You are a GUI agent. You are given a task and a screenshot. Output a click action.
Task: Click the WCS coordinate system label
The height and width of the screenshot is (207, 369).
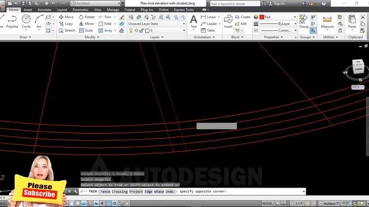357,87
